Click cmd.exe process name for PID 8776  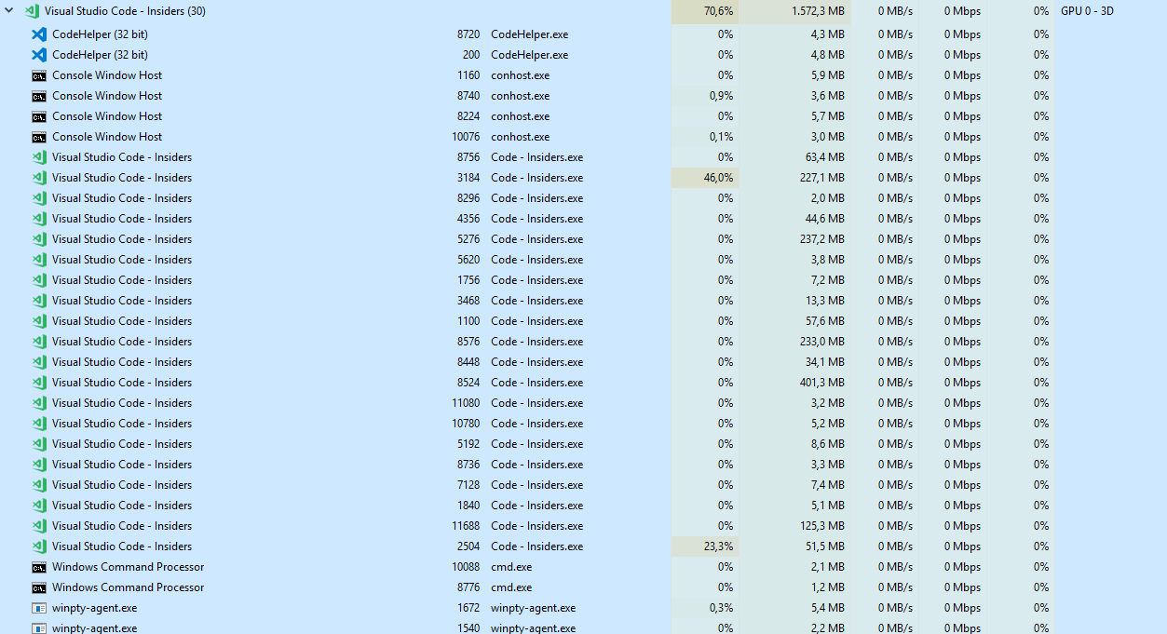coord(511,587)
